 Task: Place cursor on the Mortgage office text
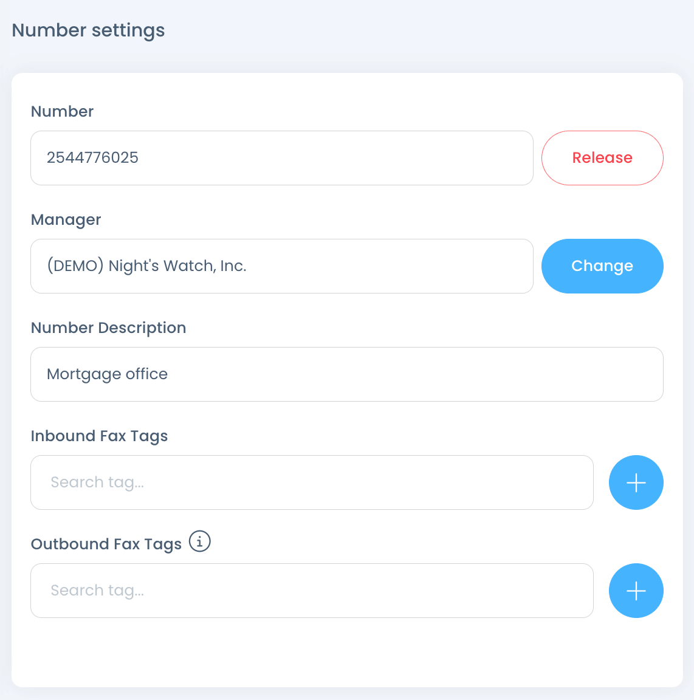tap(107, 374)
